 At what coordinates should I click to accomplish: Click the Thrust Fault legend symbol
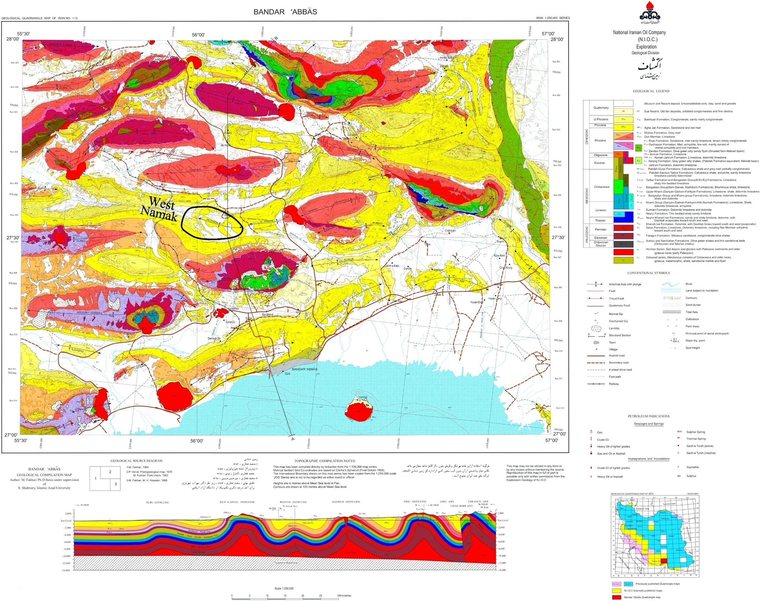595,298
